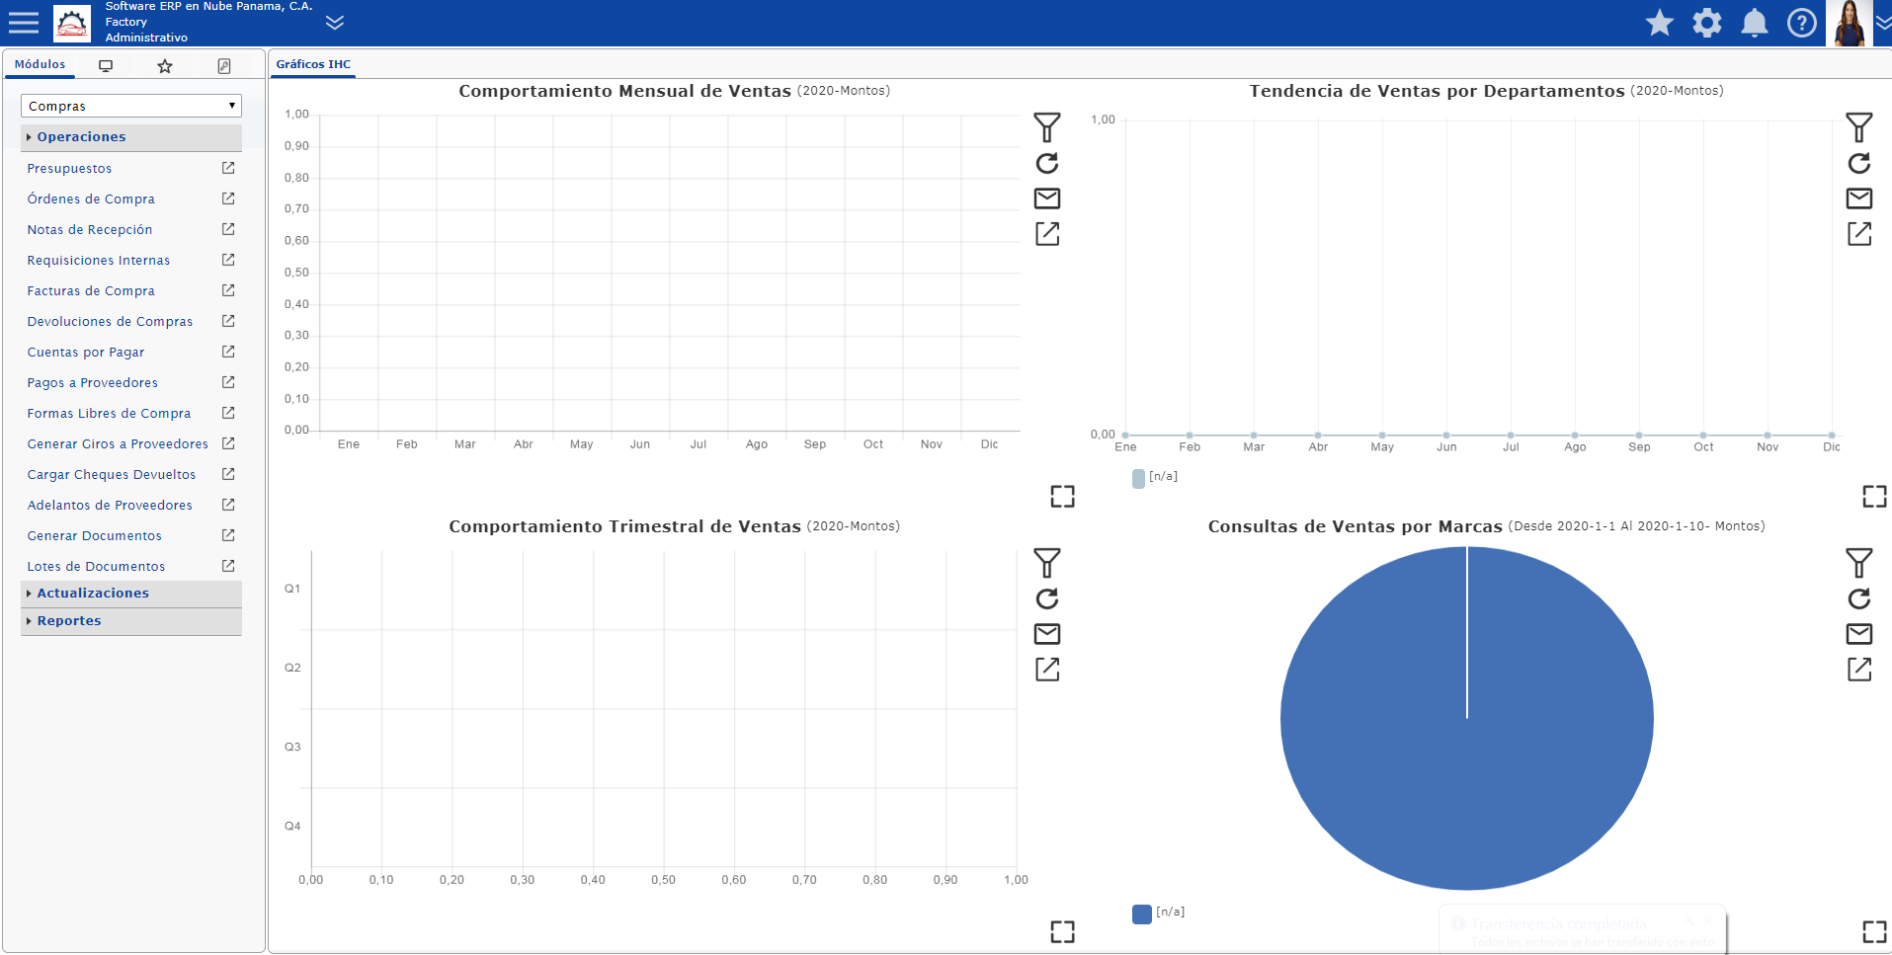
Task: Open the hamburger main menu
Action: point(23,23)
